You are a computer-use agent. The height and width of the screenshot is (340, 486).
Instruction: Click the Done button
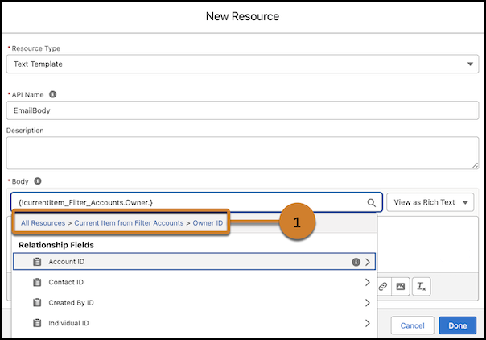[x=458, y=325]
